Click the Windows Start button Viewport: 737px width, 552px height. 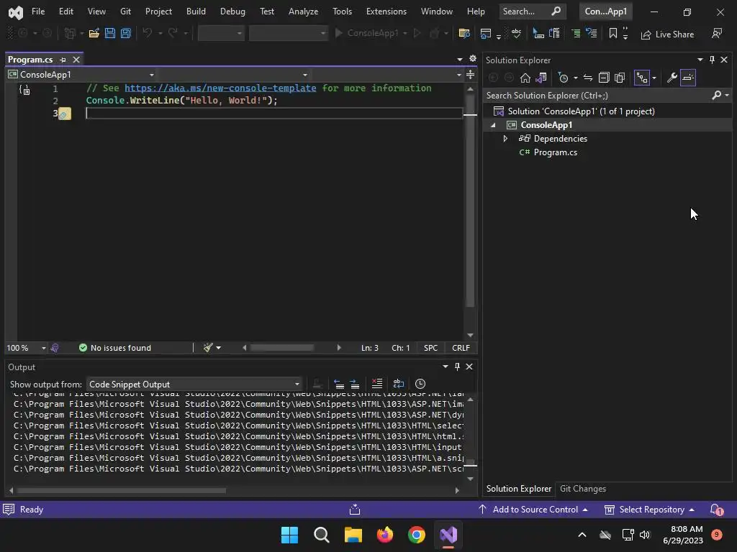pos(289,535)
